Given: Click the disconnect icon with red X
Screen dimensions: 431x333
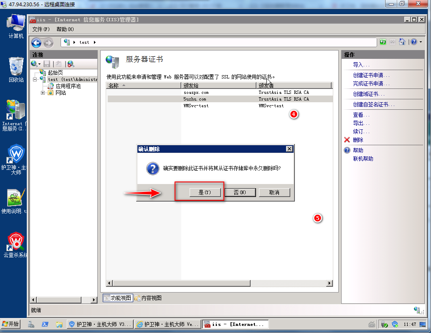Looking at the screenshot, I should coord(71,64).
